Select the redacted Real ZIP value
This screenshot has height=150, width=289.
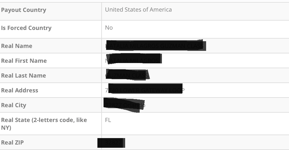111,143
